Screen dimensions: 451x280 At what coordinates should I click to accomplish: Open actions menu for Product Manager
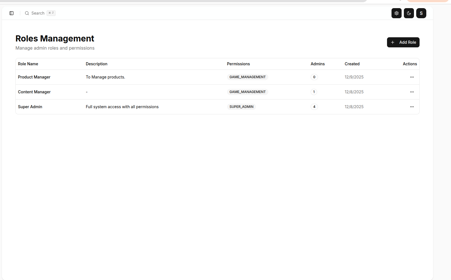[412, 77]
